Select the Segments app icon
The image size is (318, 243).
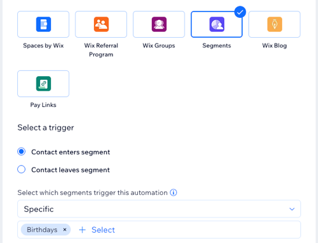tap(216, 24)
